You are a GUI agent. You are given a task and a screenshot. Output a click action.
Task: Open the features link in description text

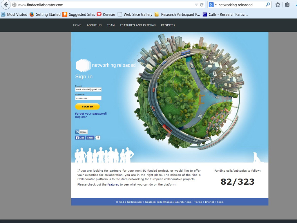113,184
